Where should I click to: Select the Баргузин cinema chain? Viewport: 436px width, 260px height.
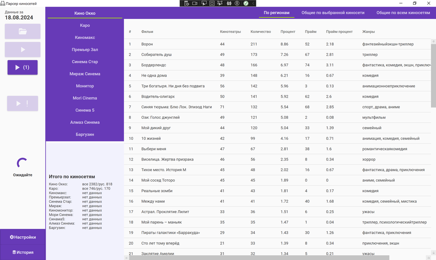point(85,134)
